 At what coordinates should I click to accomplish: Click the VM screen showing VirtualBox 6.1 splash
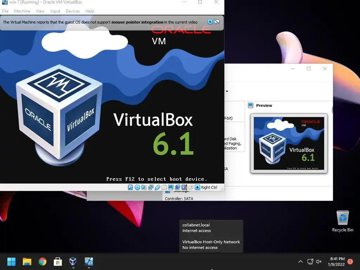tap(112, 99)
